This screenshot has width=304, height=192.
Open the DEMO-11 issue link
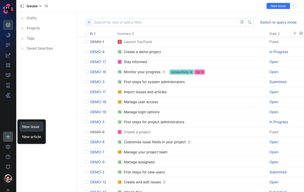coord(98,92)
